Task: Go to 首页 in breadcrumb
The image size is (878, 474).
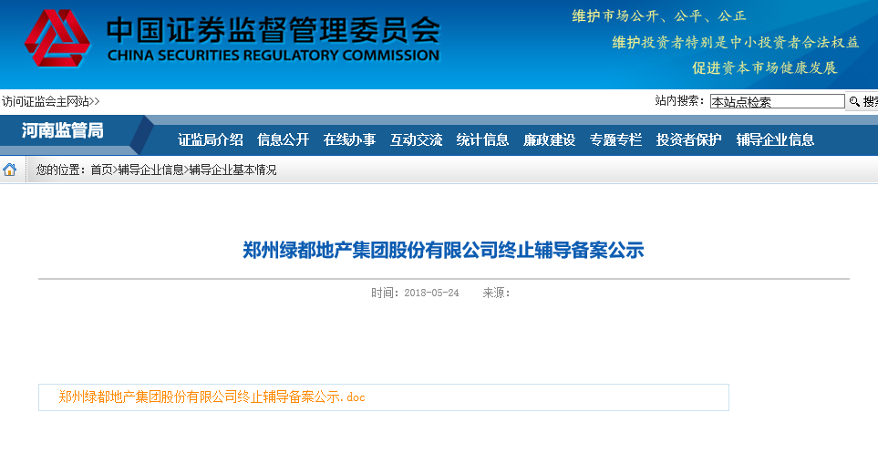Action: click(101, 170)
